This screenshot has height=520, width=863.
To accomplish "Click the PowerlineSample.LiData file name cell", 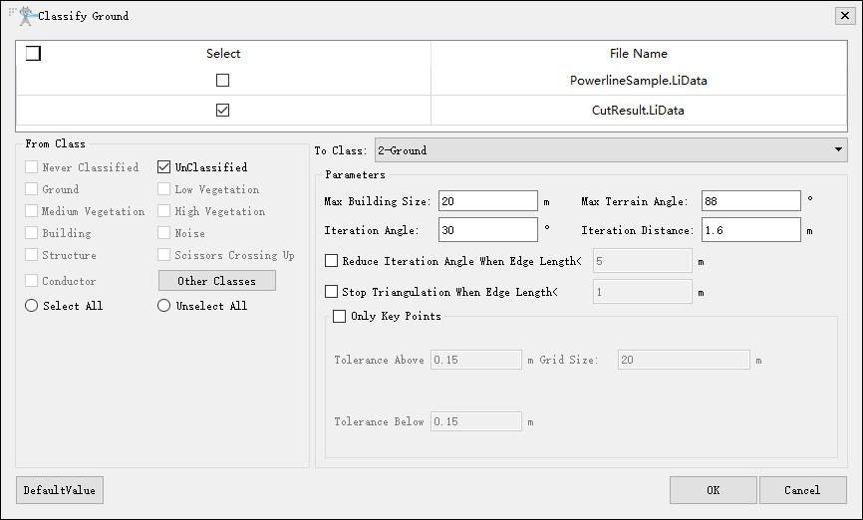I will [639, 81].
